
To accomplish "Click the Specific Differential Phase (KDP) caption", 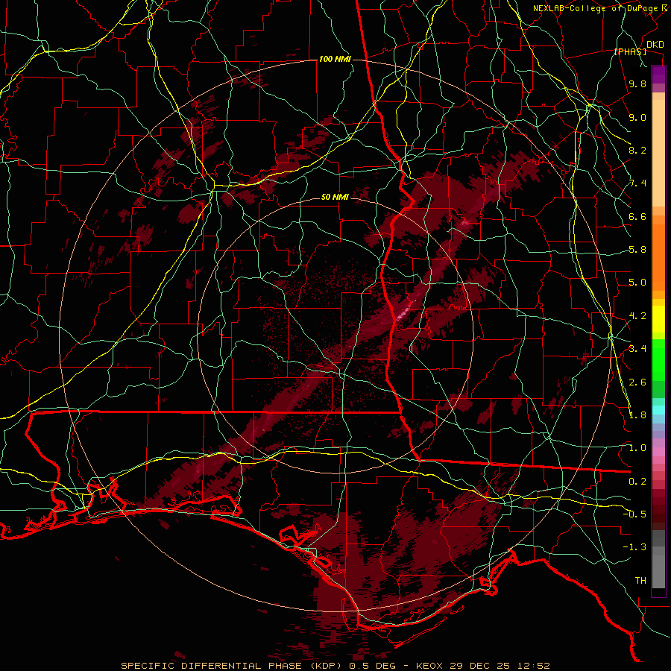I will click(233, 666).
